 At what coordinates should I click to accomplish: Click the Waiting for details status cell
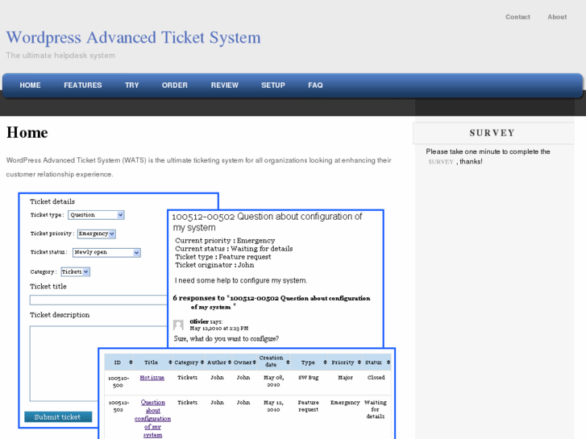point(376,409)
